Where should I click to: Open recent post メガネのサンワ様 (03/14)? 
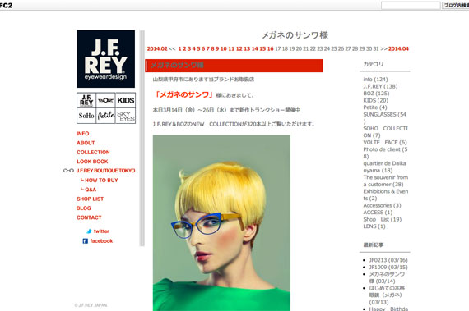click(x=387, y=277)
